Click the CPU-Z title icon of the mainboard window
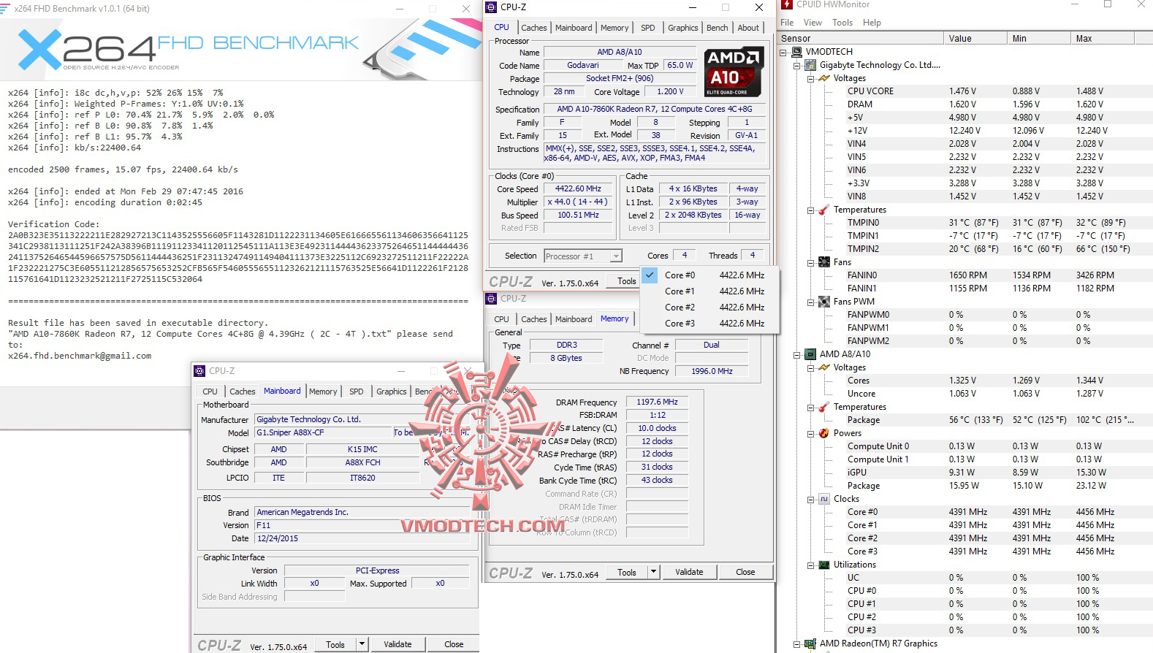 pos(199,370)
